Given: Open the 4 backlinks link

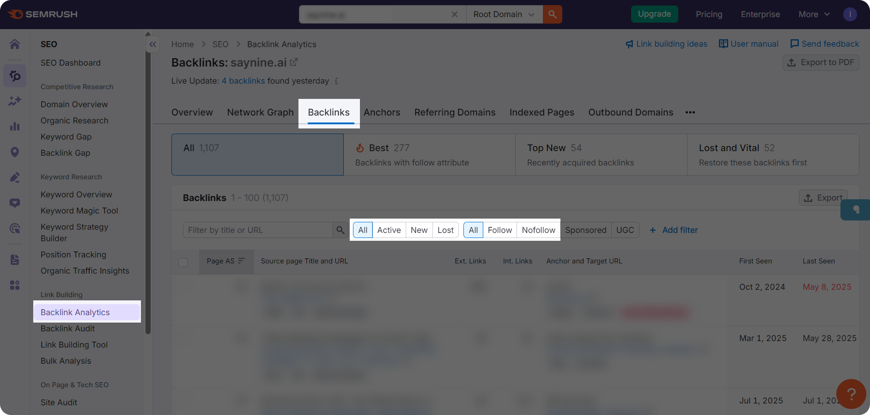Looking at the screenshot, I should click(x=243, y=81).
